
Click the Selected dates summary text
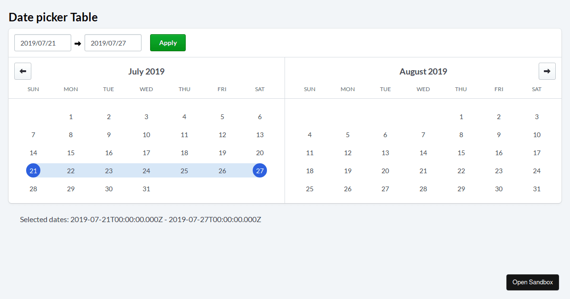point(140,219)
